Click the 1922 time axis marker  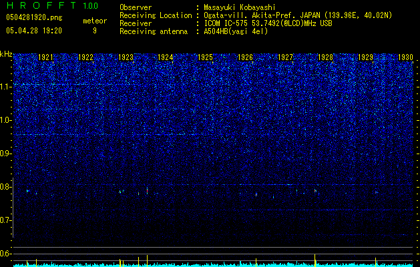point(85,57)
